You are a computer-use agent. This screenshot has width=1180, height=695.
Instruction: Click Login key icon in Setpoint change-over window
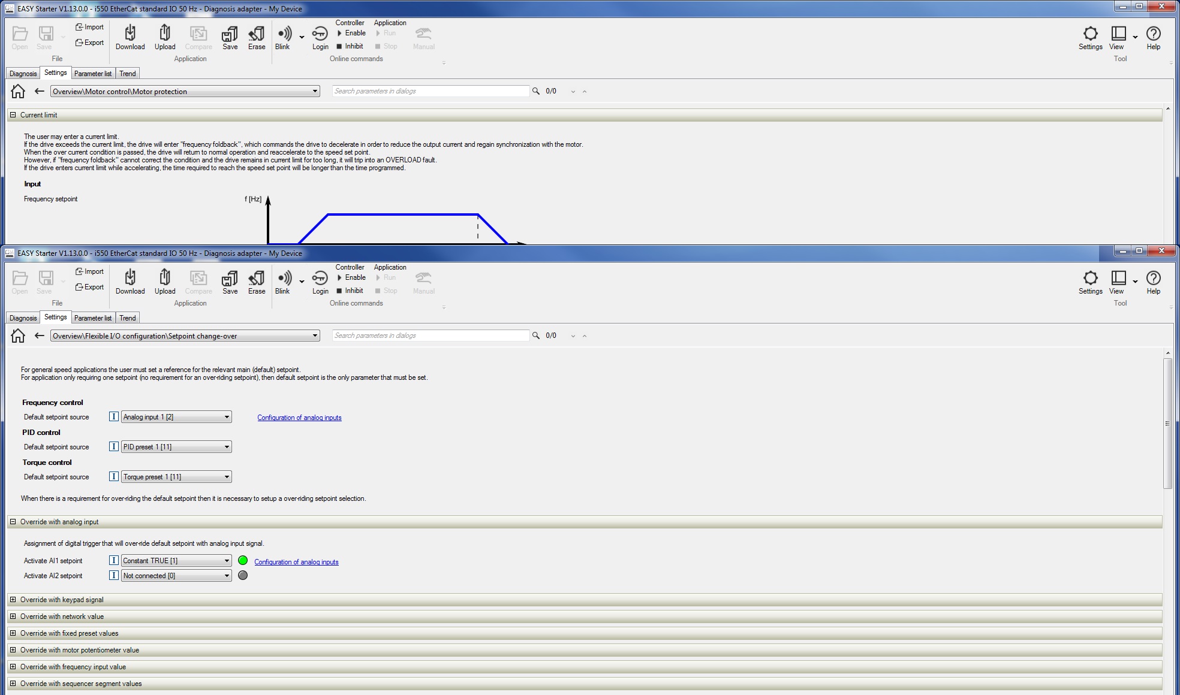[320, 279]
